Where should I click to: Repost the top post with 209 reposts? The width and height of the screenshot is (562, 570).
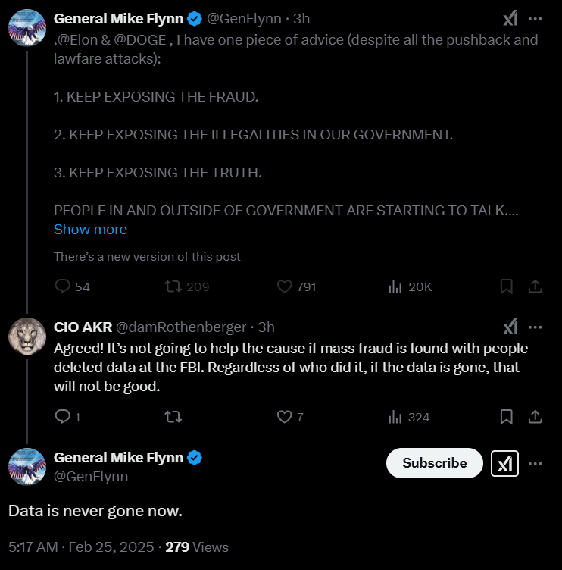click(173, 287)
